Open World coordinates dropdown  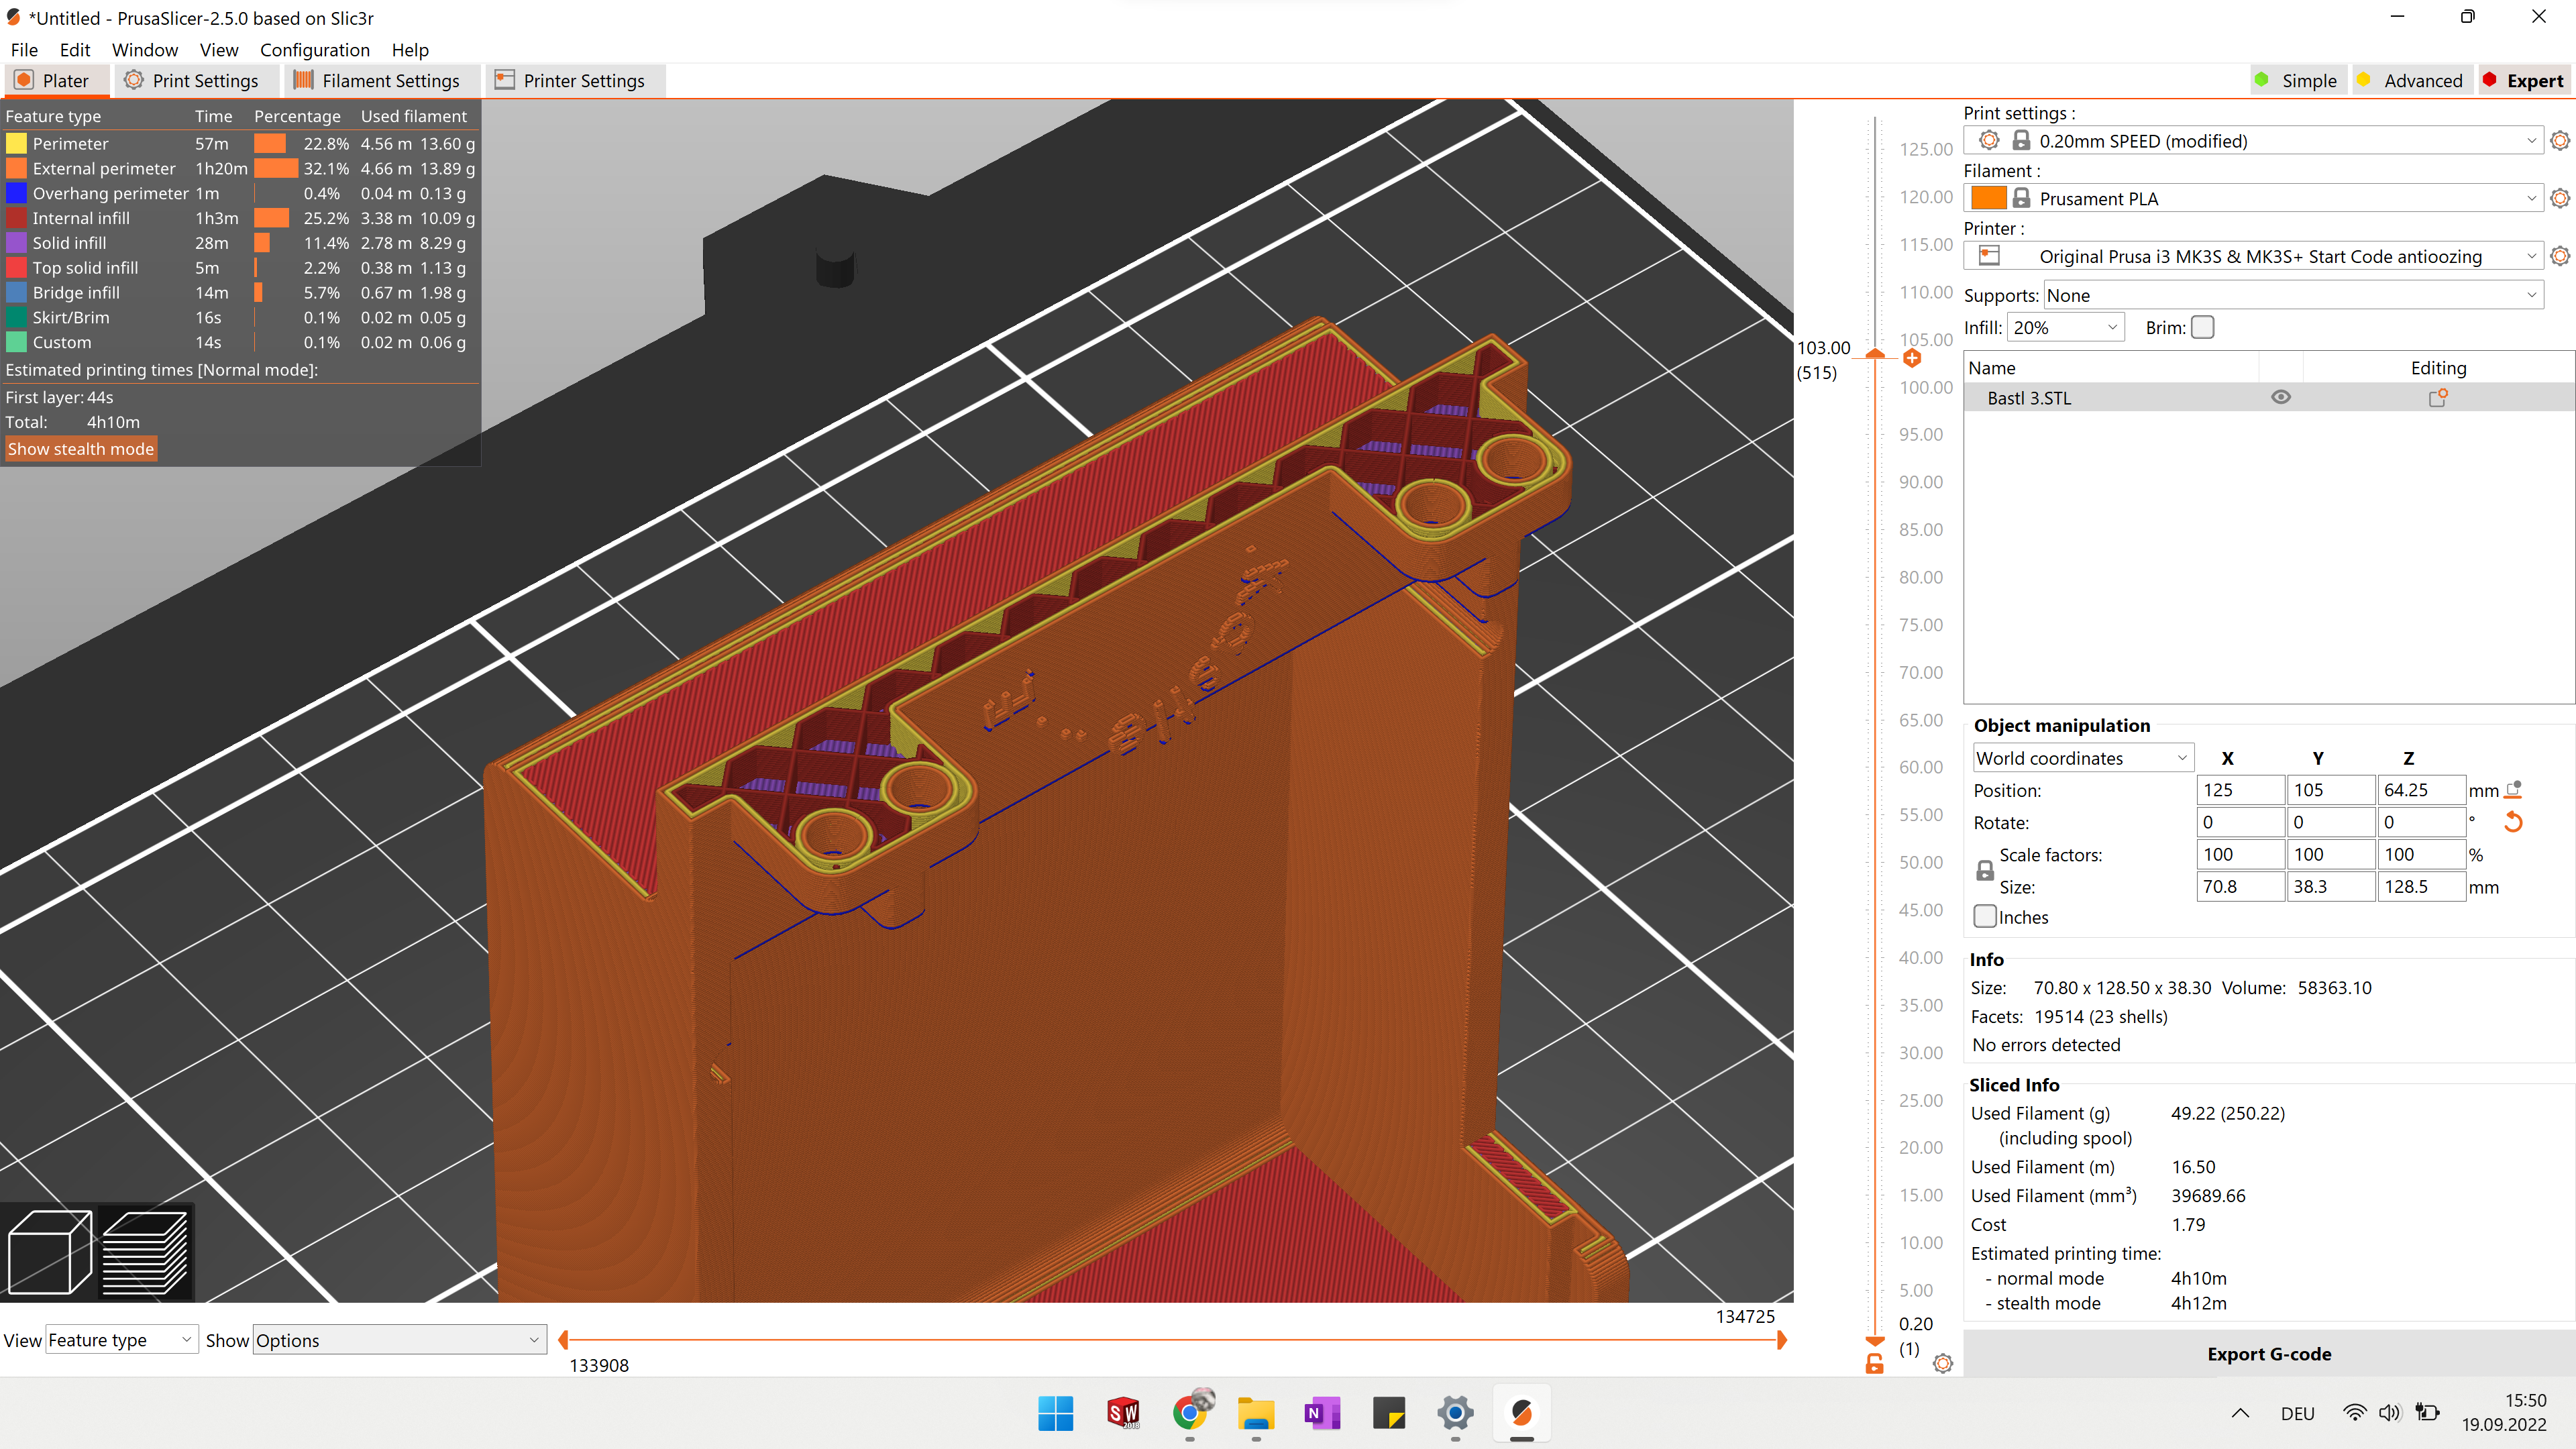[2083, 758]
